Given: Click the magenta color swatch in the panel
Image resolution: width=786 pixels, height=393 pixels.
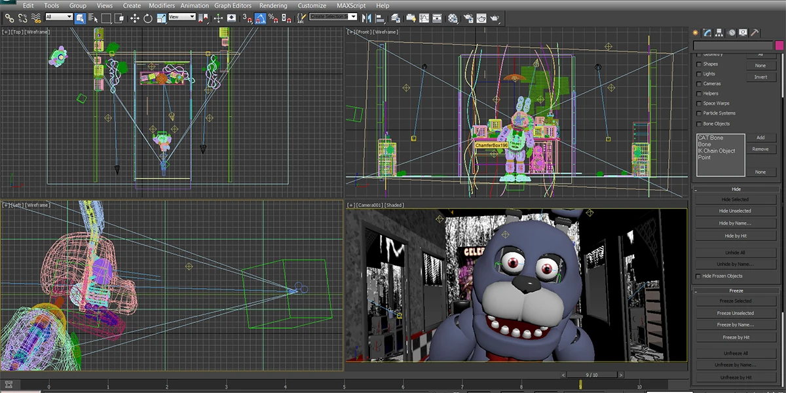Looking at the screenshot, I should click(x=779, y=45).
